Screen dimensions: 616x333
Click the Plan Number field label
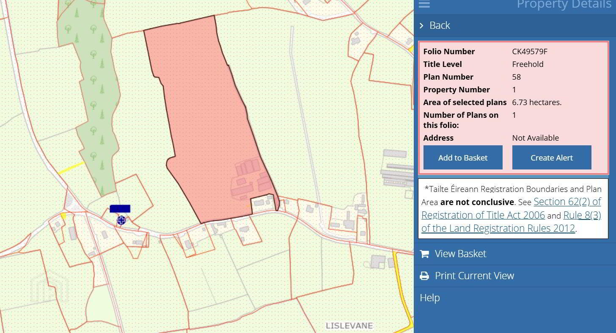(x=448, y=77)
